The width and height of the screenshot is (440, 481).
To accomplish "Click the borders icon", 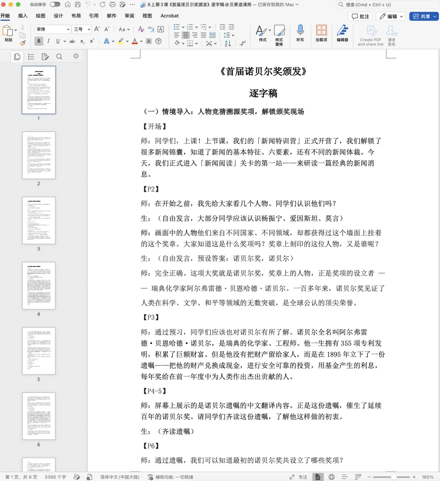I will (190, 43).
